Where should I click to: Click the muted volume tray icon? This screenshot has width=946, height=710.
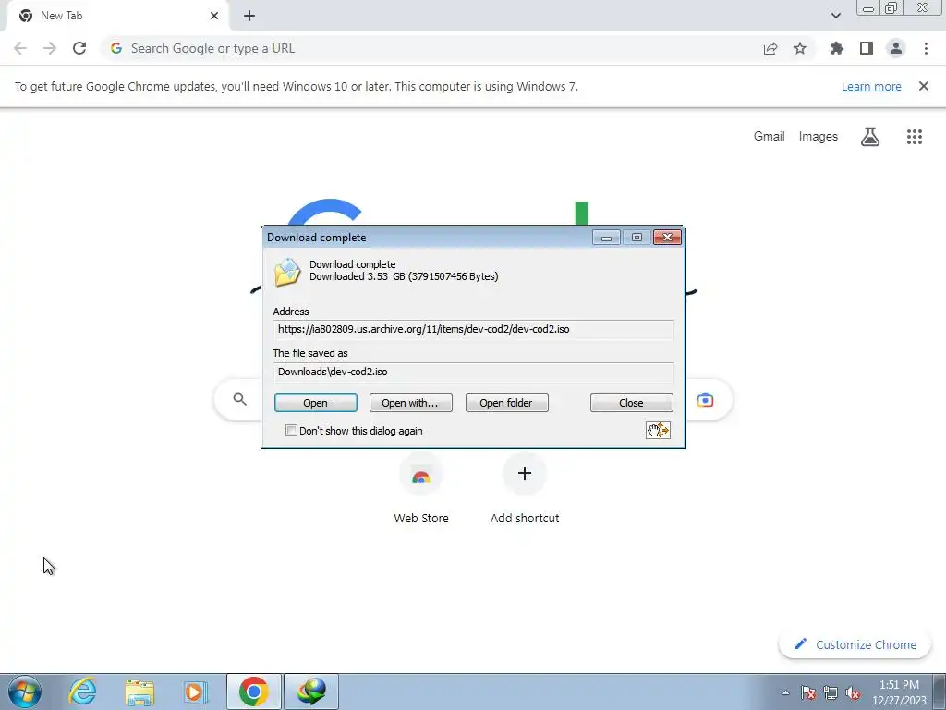pyautogui.click(x=853, y=693)
